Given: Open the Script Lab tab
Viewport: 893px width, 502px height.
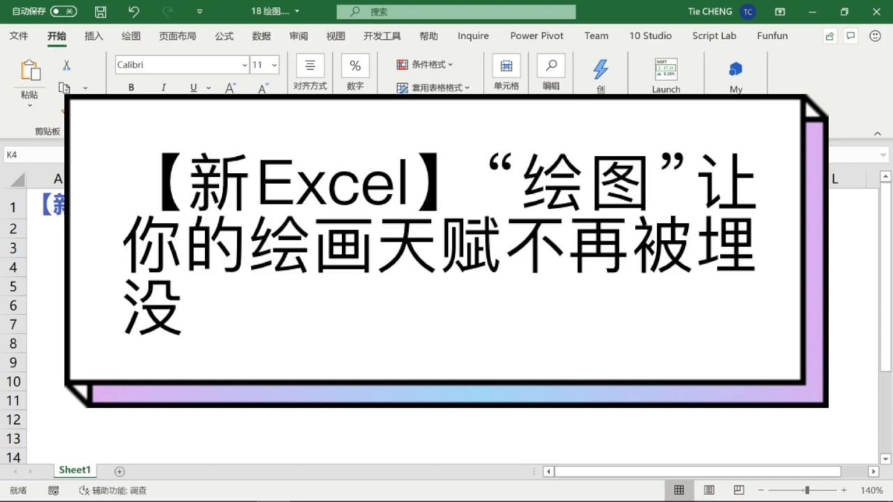Looking at the screenshot, I should tap(714, 36).
